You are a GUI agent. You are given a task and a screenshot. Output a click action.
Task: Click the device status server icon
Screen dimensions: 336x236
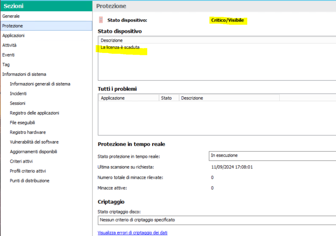coord(101,20)
